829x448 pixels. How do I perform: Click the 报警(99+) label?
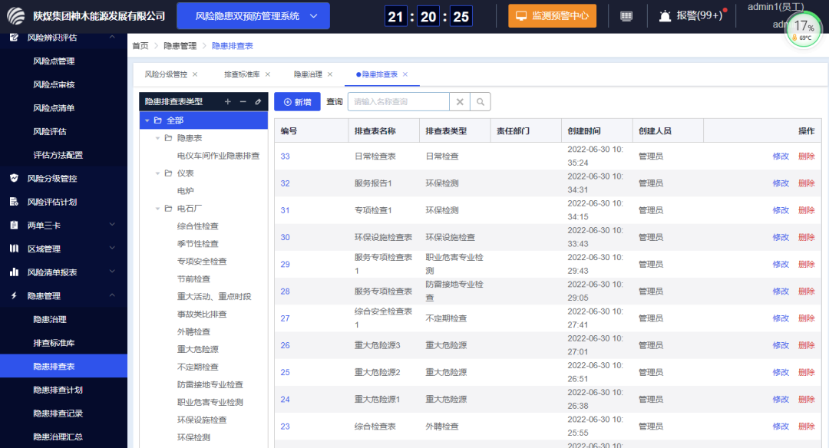(699, 16)
